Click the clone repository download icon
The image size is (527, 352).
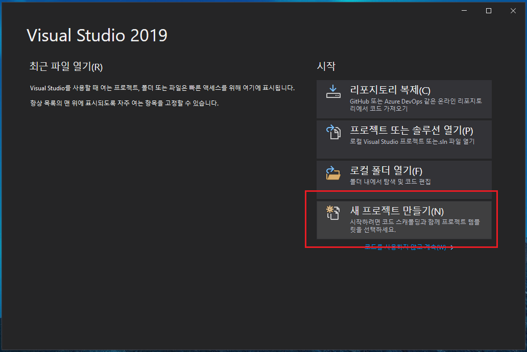[333, 91]
